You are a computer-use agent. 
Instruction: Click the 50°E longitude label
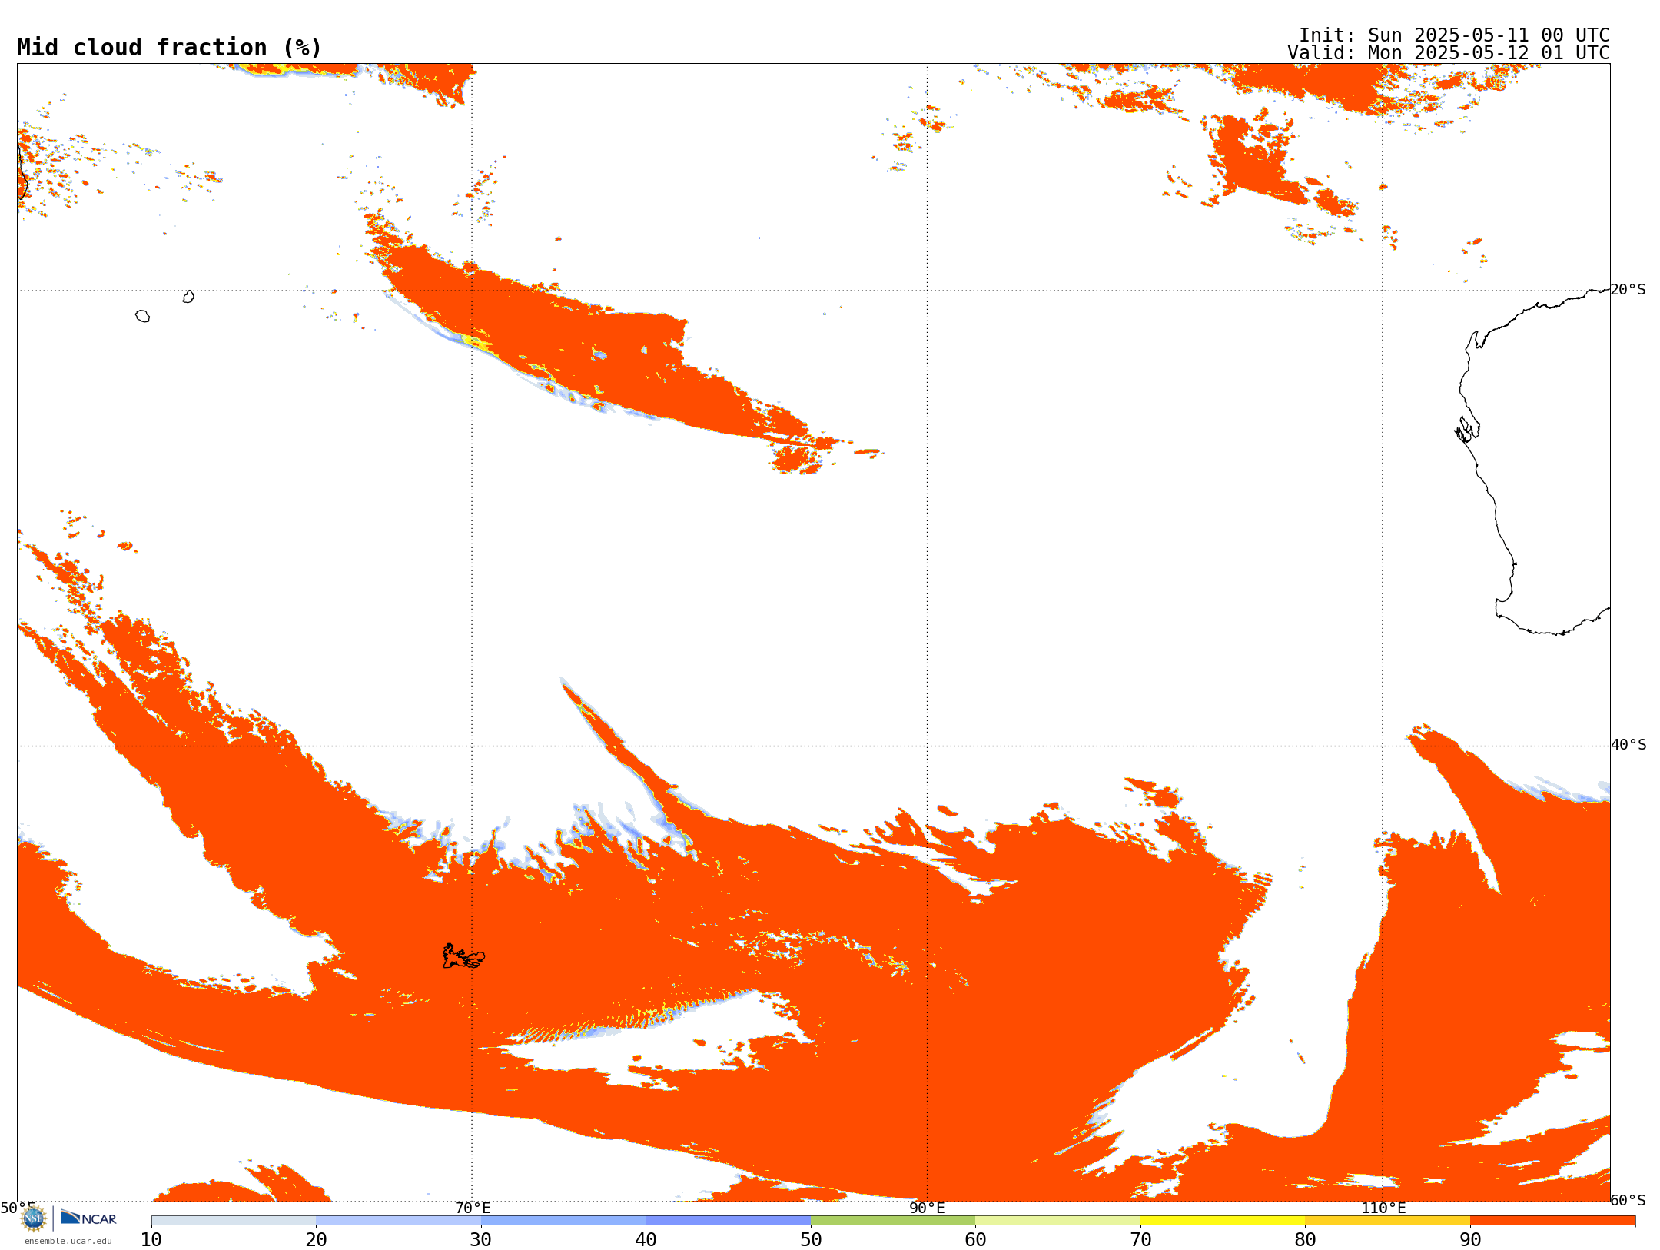(18, 1208)
